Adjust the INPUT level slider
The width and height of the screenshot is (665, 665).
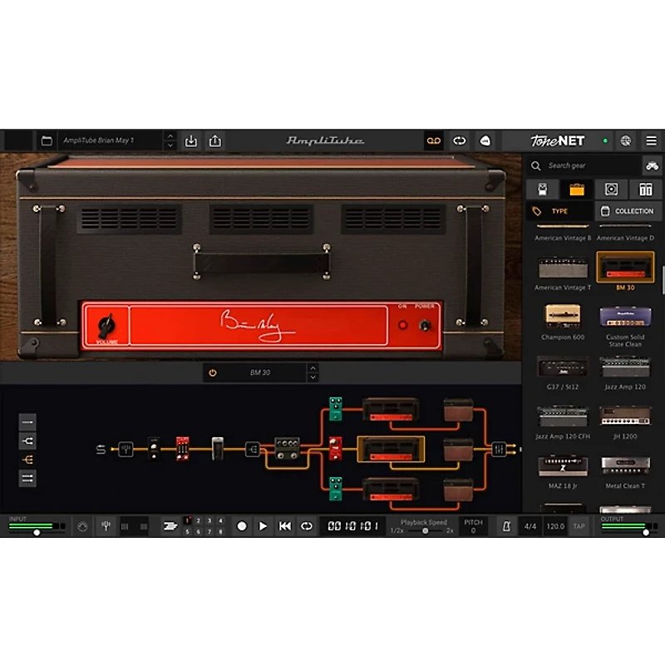point(37,532)
